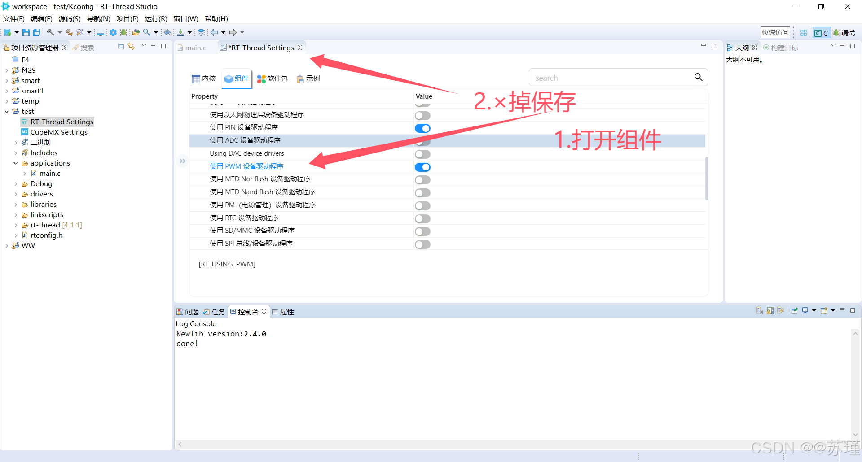
Task: Enable the SPI bus device driver toggle
Action: pos(422,244)
